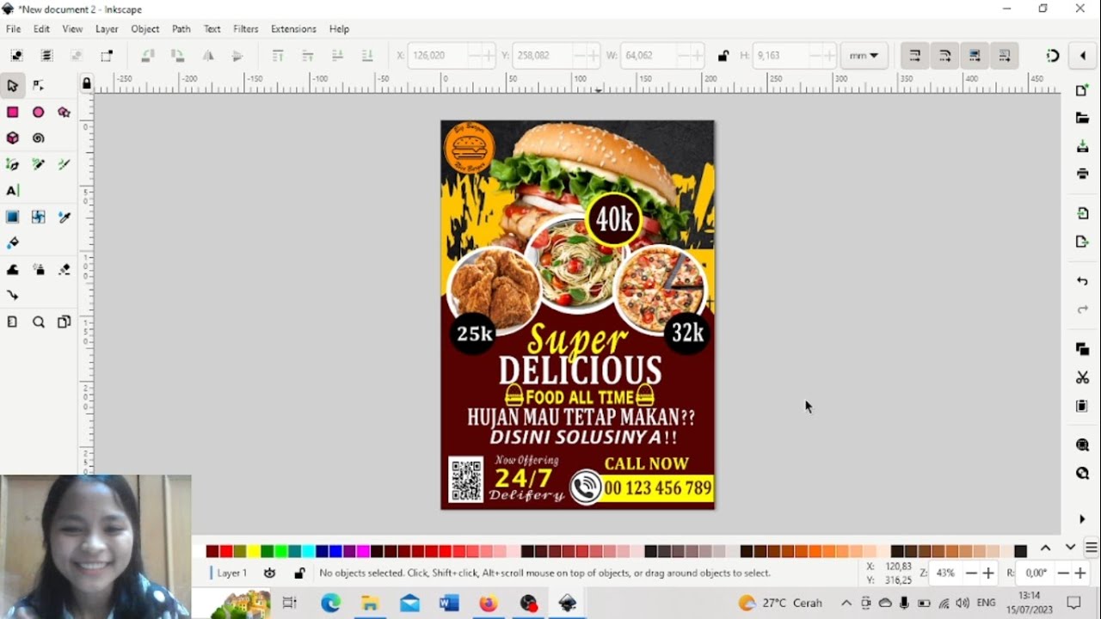The height and width of the screenshot is (619, 1101).
Task: Toggle width/height ratio lock
Action: coord(723,56)
